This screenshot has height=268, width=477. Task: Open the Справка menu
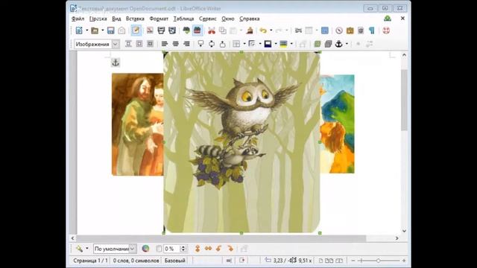point(250,19)
